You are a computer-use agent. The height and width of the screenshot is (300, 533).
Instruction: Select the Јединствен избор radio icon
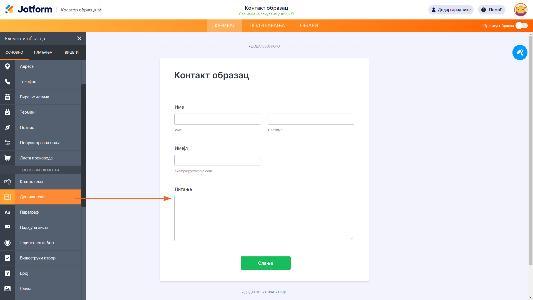7,243
